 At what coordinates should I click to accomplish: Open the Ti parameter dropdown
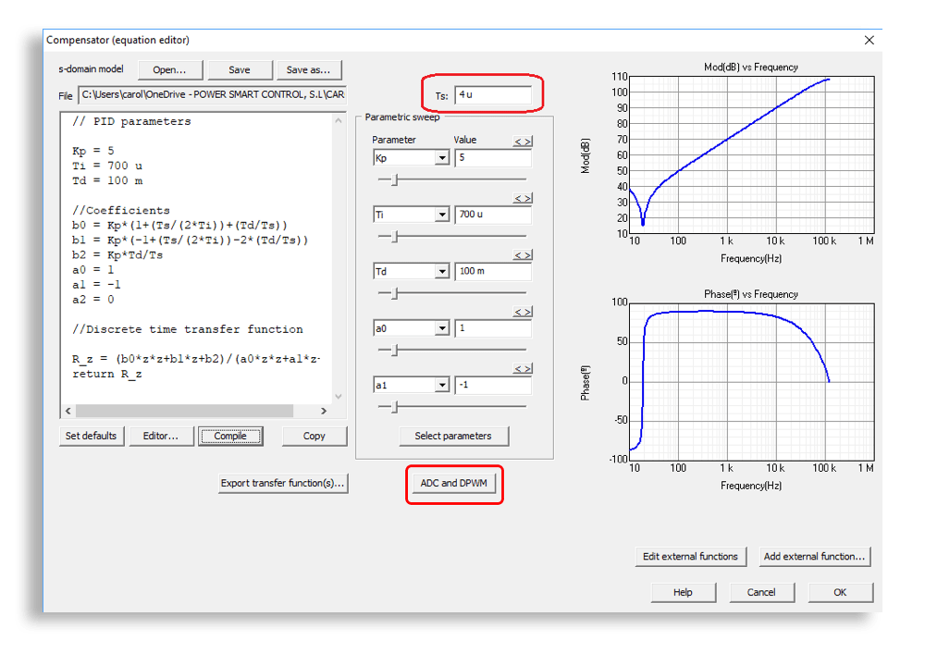(x=441, y=215)
